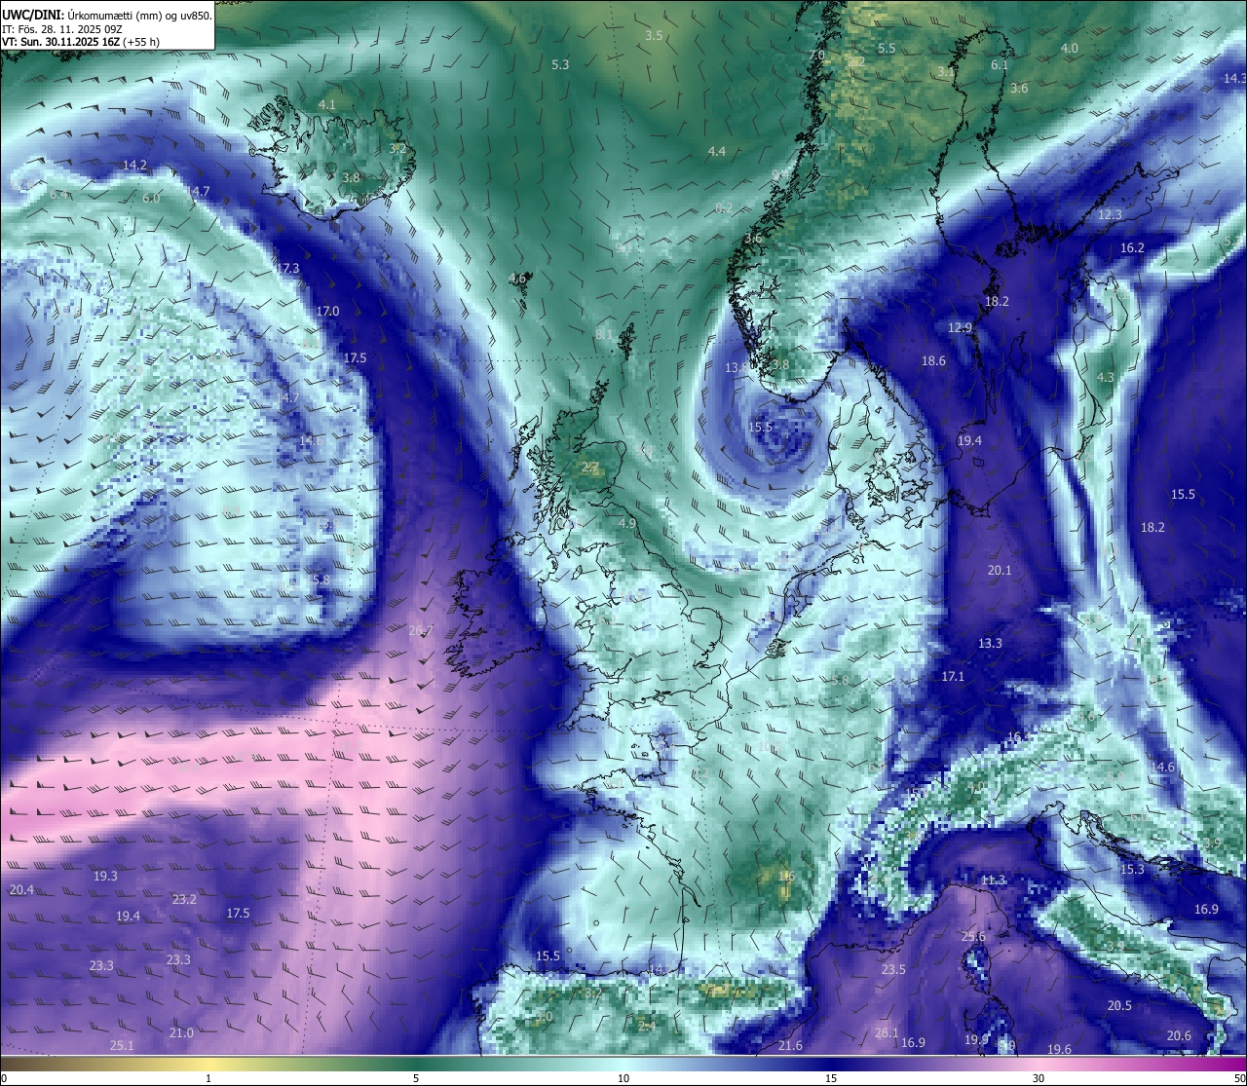Select the 21.6 value label
Viewport: 1247px width, 1086px height.
(790, 1046)
